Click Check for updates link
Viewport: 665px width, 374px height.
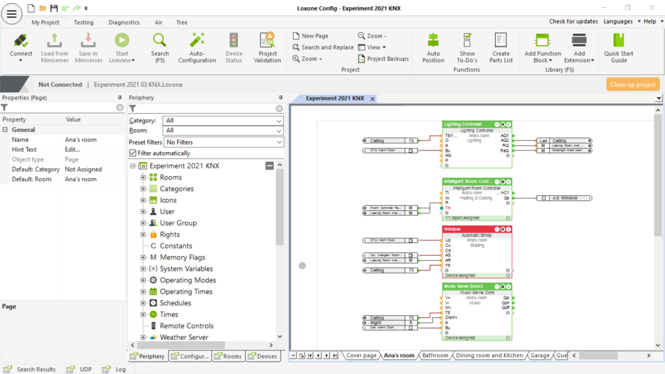coord(573,21)
